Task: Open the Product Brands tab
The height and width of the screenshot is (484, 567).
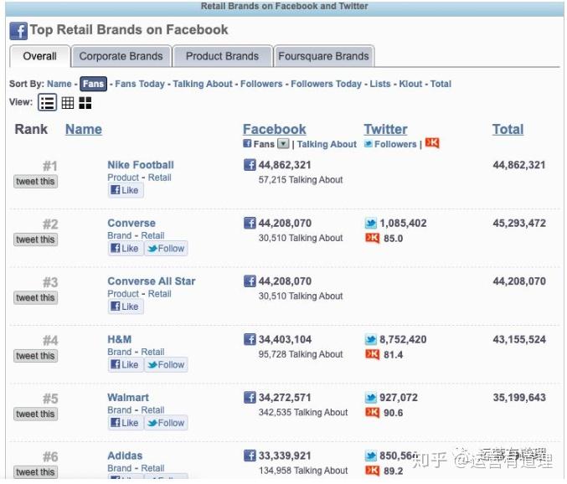Action: pyautogui.click(x=223, y=56)
